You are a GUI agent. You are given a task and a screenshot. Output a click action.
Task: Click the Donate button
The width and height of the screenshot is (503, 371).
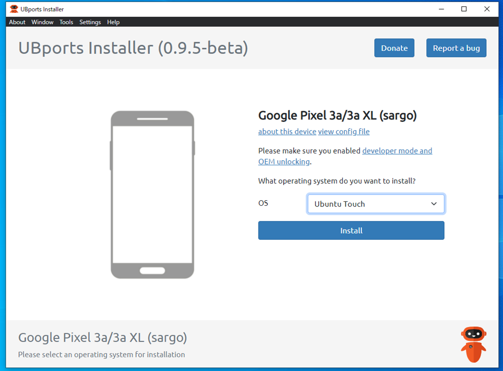[394, 48]
